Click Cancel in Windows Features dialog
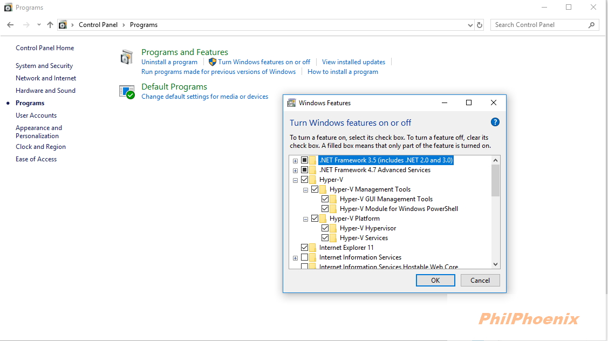The width and height of the screenshot is (608, 341). [480, 281]
